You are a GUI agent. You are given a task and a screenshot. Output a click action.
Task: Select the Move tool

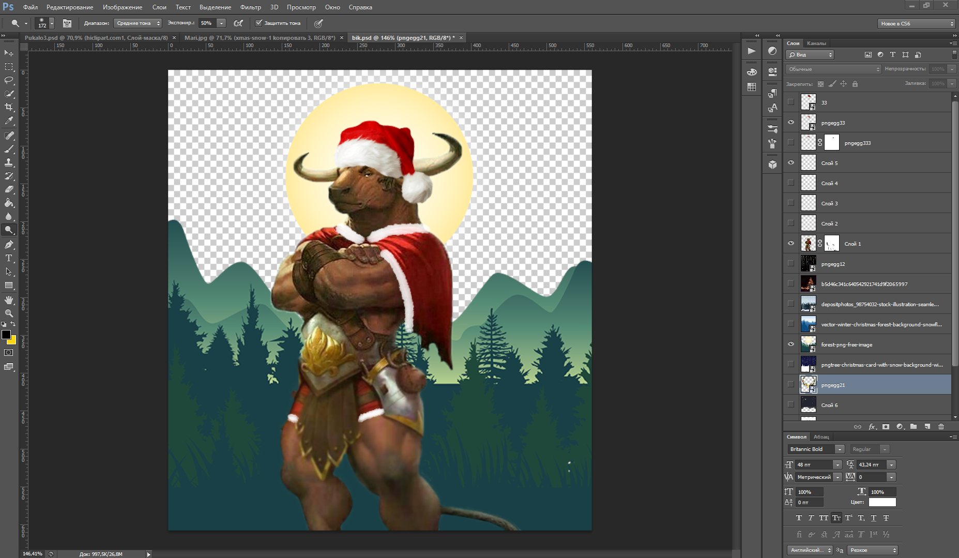(9, 53)
